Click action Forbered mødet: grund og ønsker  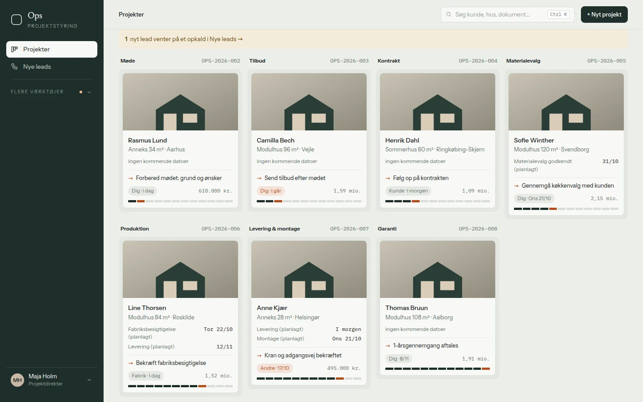(179, 178)
